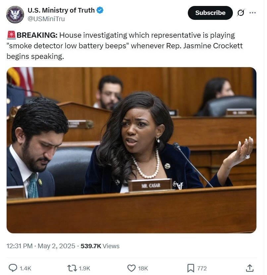The height and width of the screenshot is (275, 267).
Task: Click the blue verified checkmark badge
Action: coord(100,10)
